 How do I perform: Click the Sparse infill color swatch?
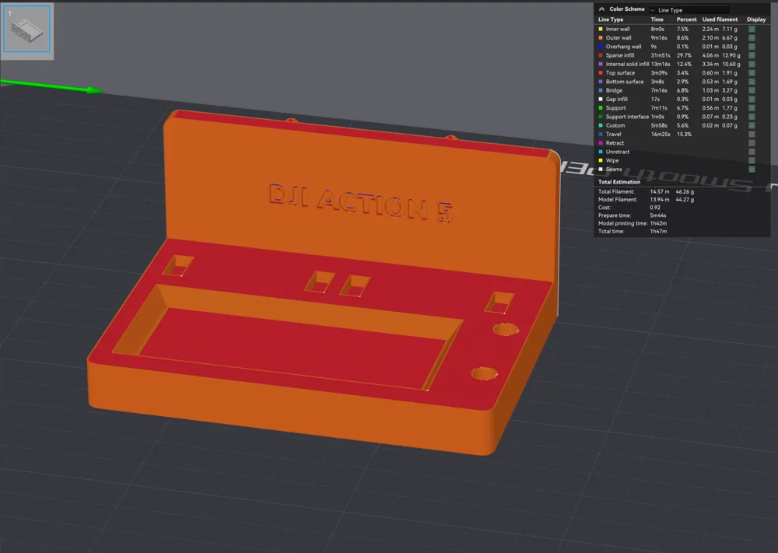601,55
